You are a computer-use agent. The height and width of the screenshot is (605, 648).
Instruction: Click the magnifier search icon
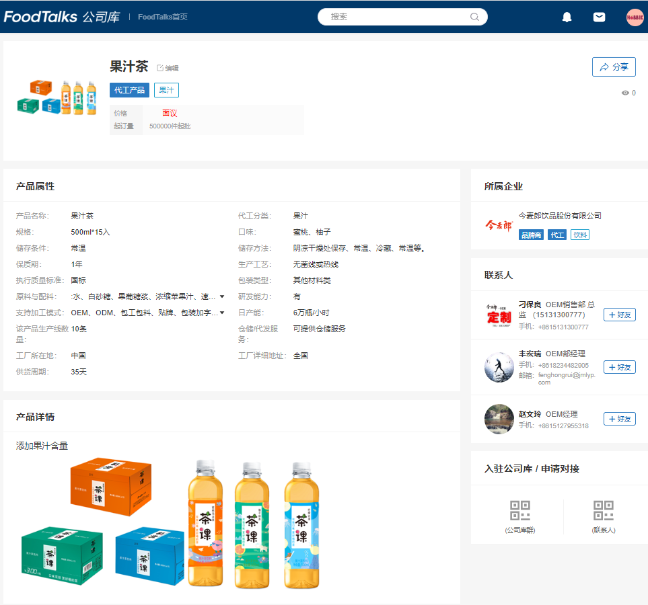click(x=474, y=17)
